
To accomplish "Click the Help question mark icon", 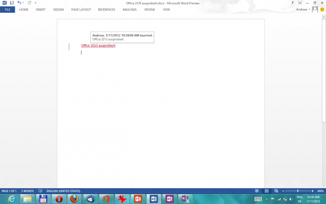I will [292, 3].
